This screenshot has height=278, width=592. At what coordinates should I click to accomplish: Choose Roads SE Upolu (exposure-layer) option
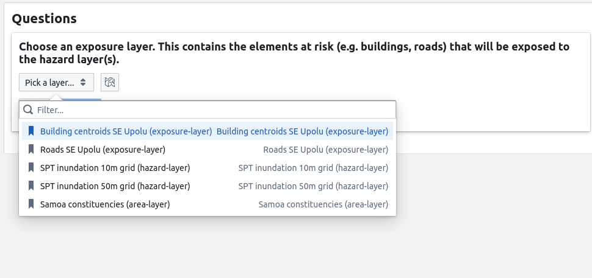coord(208,150)
